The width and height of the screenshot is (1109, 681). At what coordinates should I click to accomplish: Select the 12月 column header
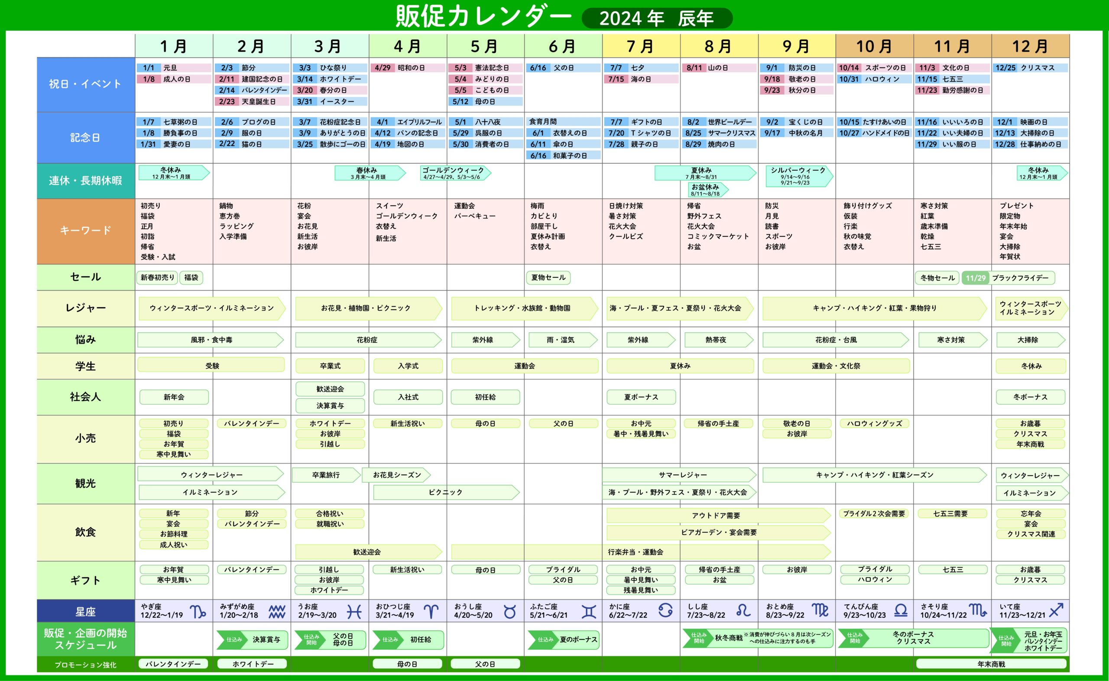pos(1030,46)
